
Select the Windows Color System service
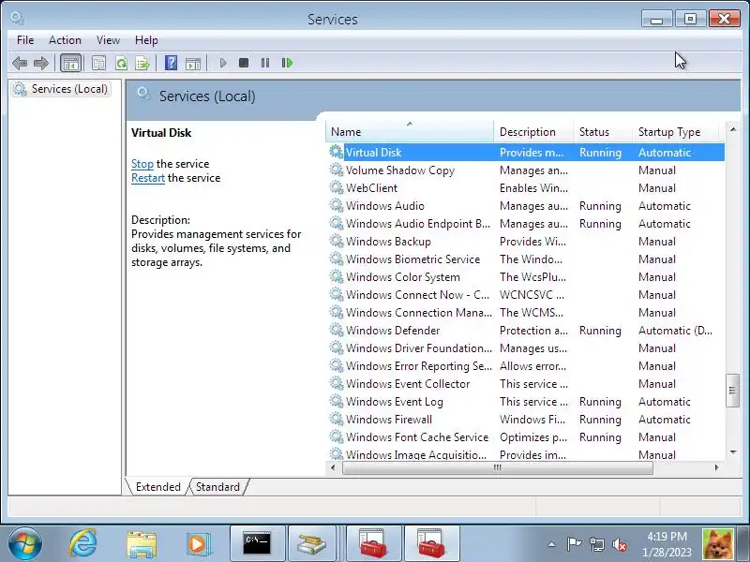click(x=525, y=277)
